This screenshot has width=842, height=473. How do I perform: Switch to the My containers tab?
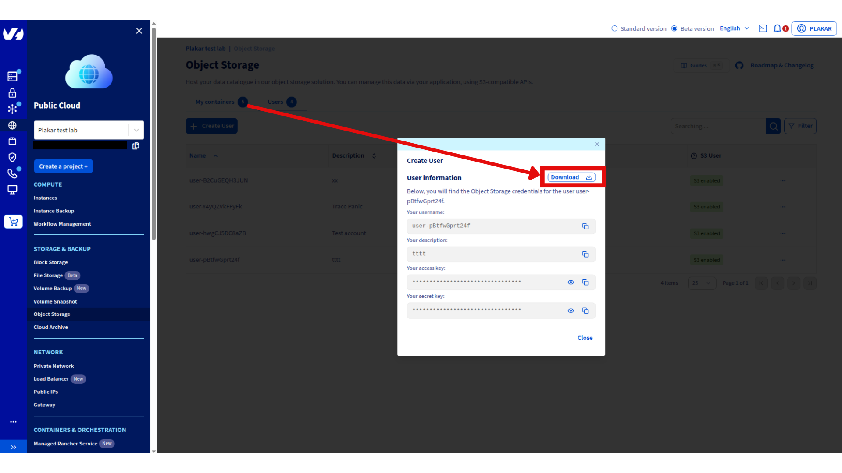pos(215,102)
